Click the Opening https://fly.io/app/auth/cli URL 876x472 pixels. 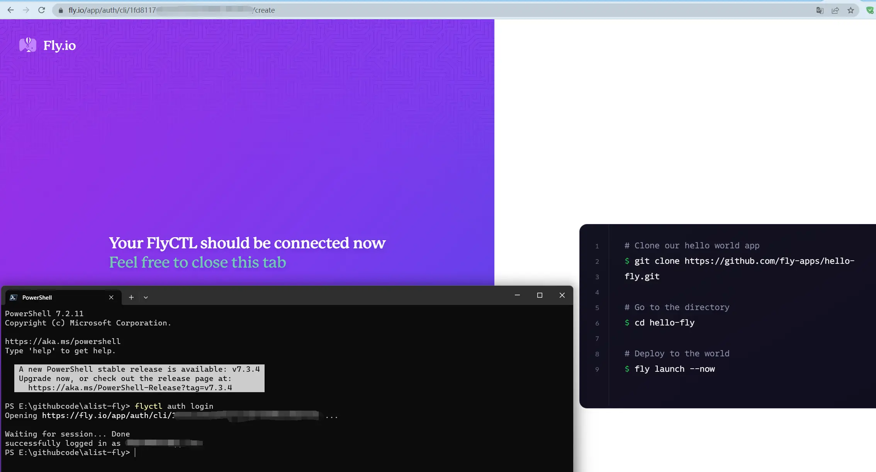(x=171, y=416)
